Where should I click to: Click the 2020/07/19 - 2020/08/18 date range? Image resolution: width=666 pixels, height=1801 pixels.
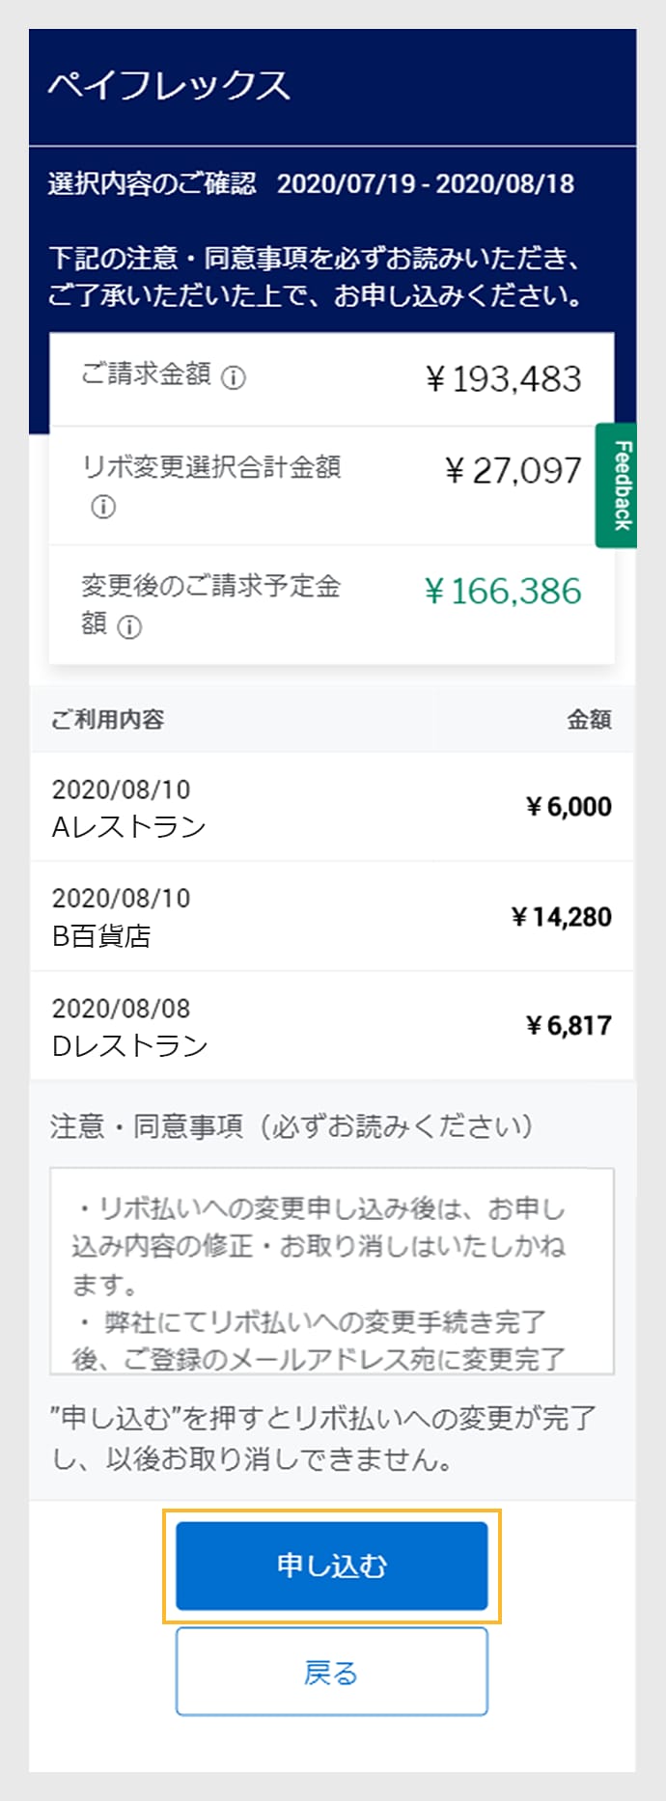click(x=426, y=183)
